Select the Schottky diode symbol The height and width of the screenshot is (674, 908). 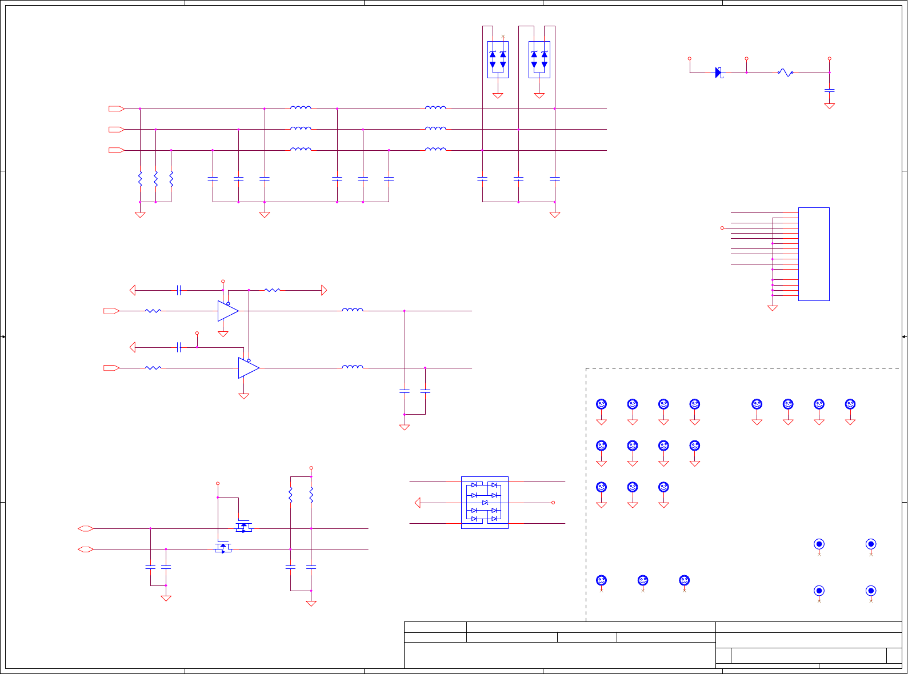point(719,73)
